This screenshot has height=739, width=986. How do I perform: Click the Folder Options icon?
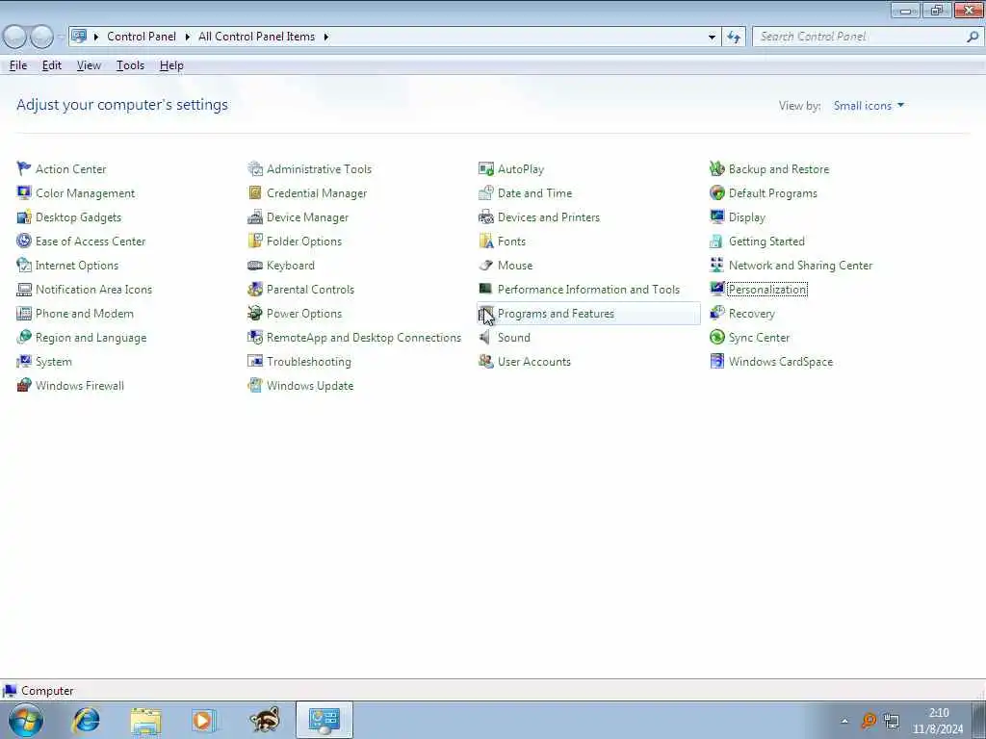click(254, 241)
